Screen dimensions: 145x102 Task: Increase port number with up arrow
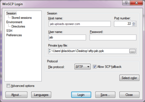134,23
